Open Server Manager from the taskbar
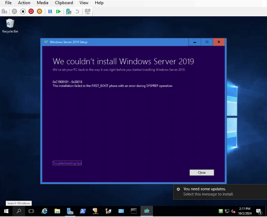Screen dimensions: 267x217 click(x=70, y=211)
